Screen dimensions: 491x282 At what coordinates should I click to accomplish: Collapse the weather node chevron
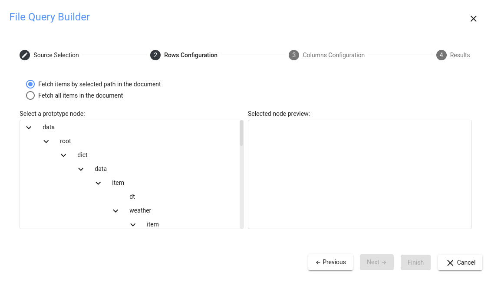click(116, 211)
